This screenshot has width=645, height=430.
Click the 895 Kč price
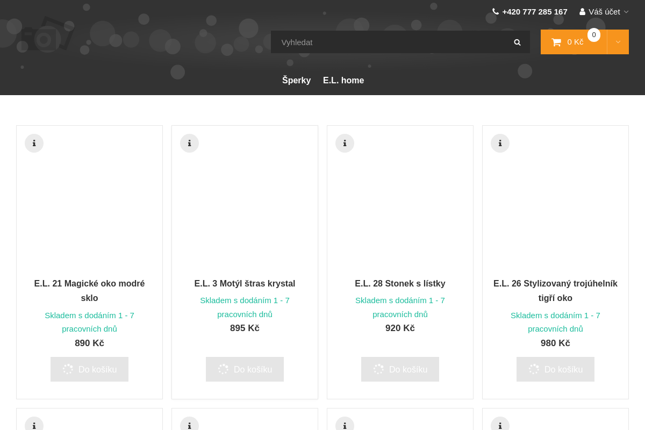[x=245, y=328]
